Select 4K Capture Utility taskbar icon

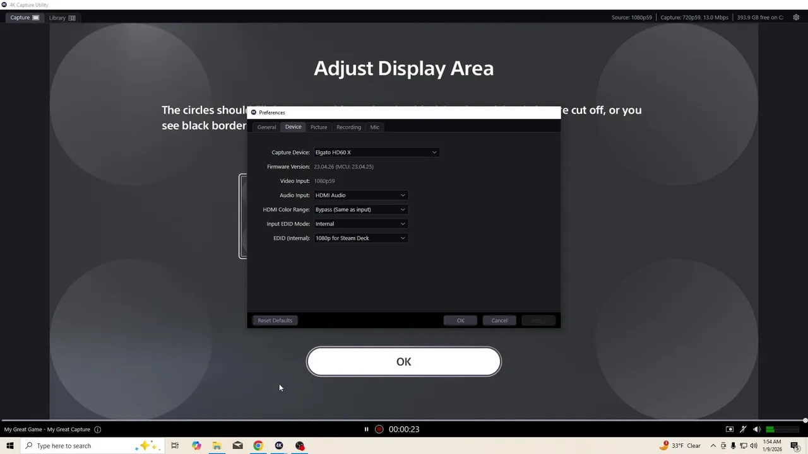click(x=279, y=446)
